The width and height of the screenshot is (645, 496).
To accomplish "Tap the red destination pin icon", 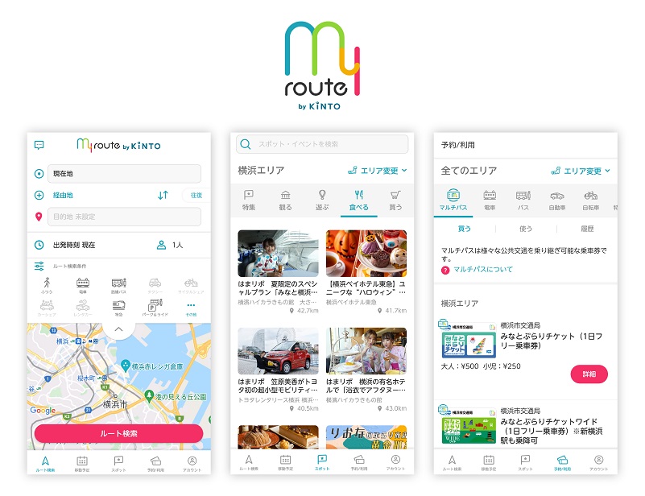I will 39,217.
